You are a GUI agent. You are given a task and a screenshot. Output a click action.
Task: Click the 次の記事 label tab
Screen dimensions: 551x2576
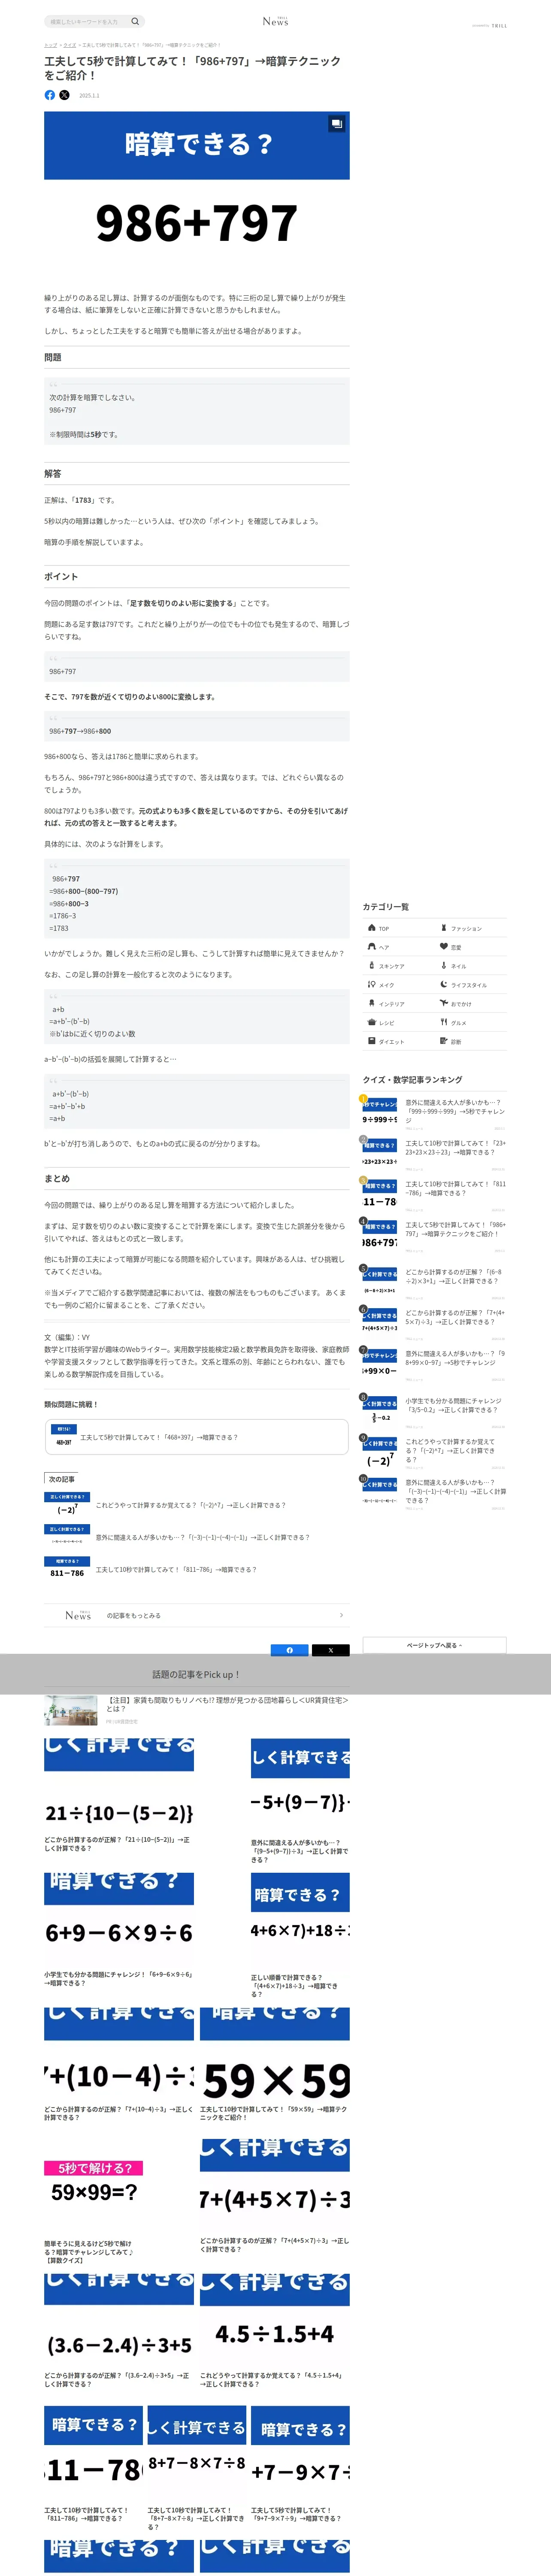[62, 1479]
